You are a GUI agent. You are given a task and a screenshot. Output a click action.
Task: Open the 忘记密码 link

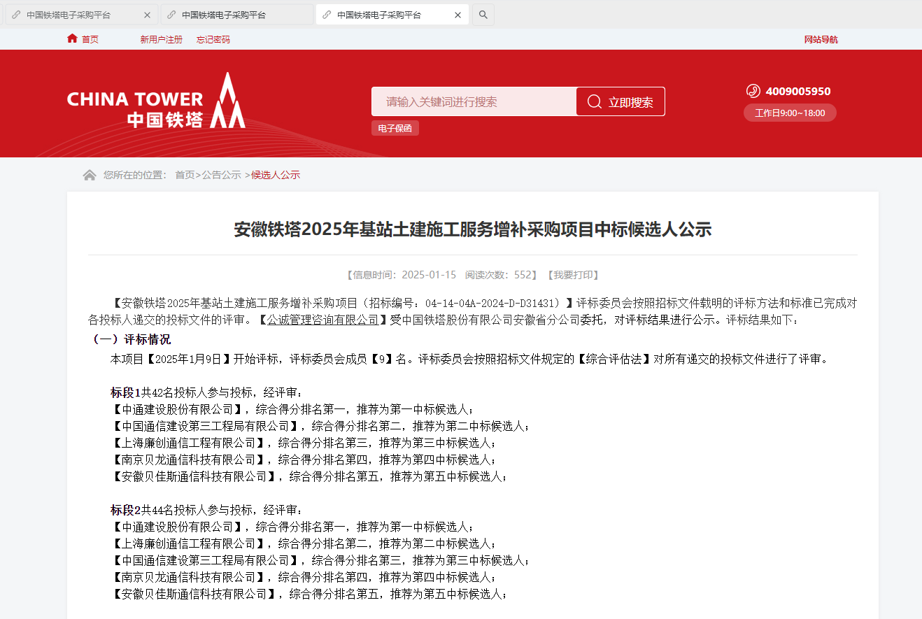coord(213,40)
